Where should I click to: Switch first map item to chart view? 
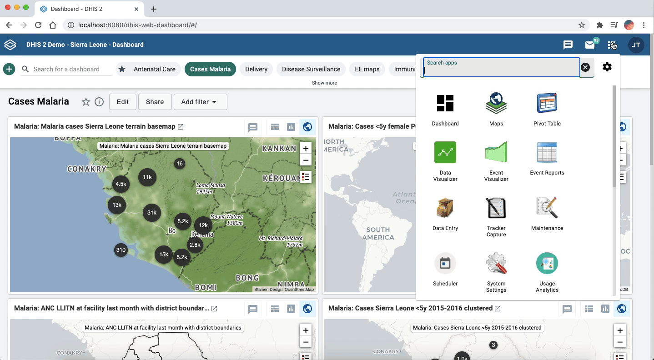pos(291,127)
